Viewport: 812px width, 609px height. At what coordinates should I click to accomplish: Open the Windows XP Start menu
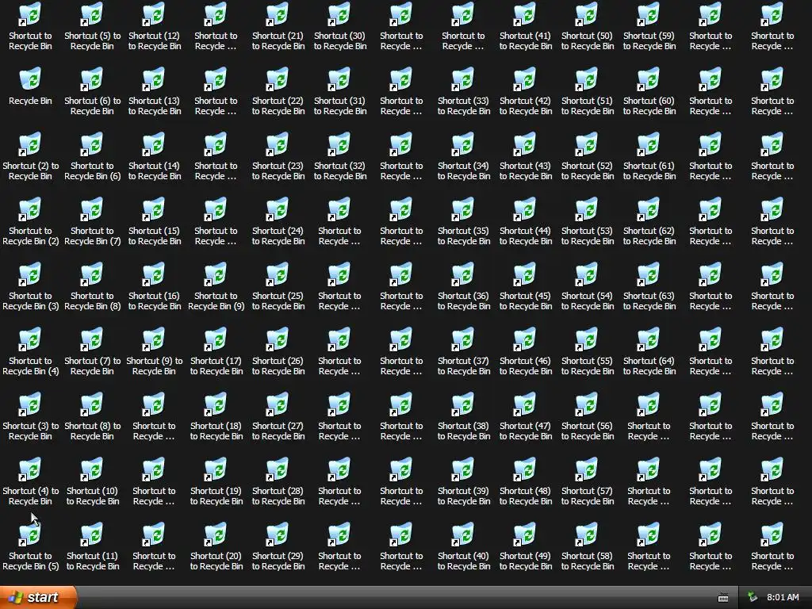(x=37, y=597)
